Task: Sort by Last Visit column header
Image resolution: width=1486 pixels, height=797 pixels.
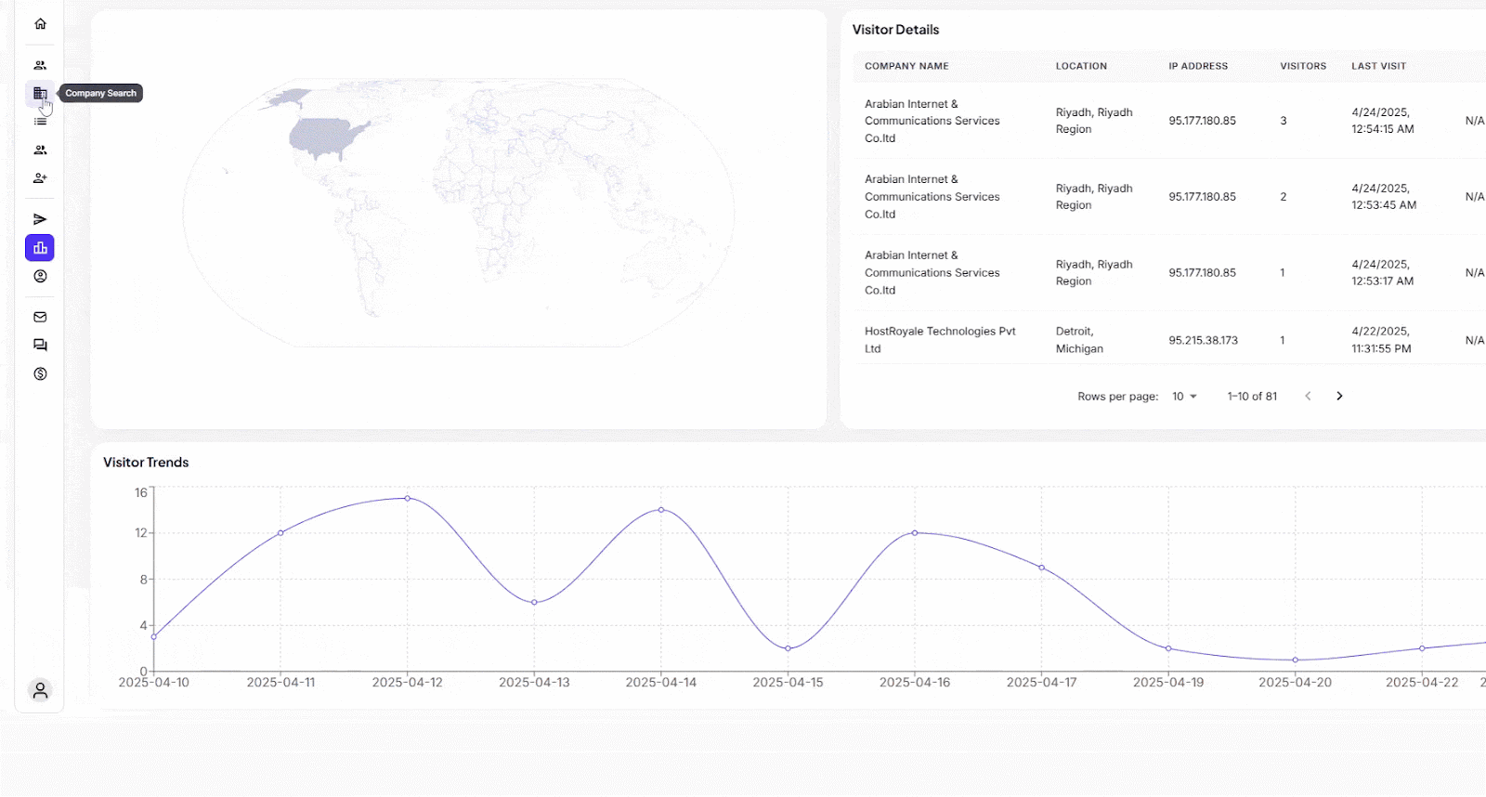Action: [x=1378, y=67]
